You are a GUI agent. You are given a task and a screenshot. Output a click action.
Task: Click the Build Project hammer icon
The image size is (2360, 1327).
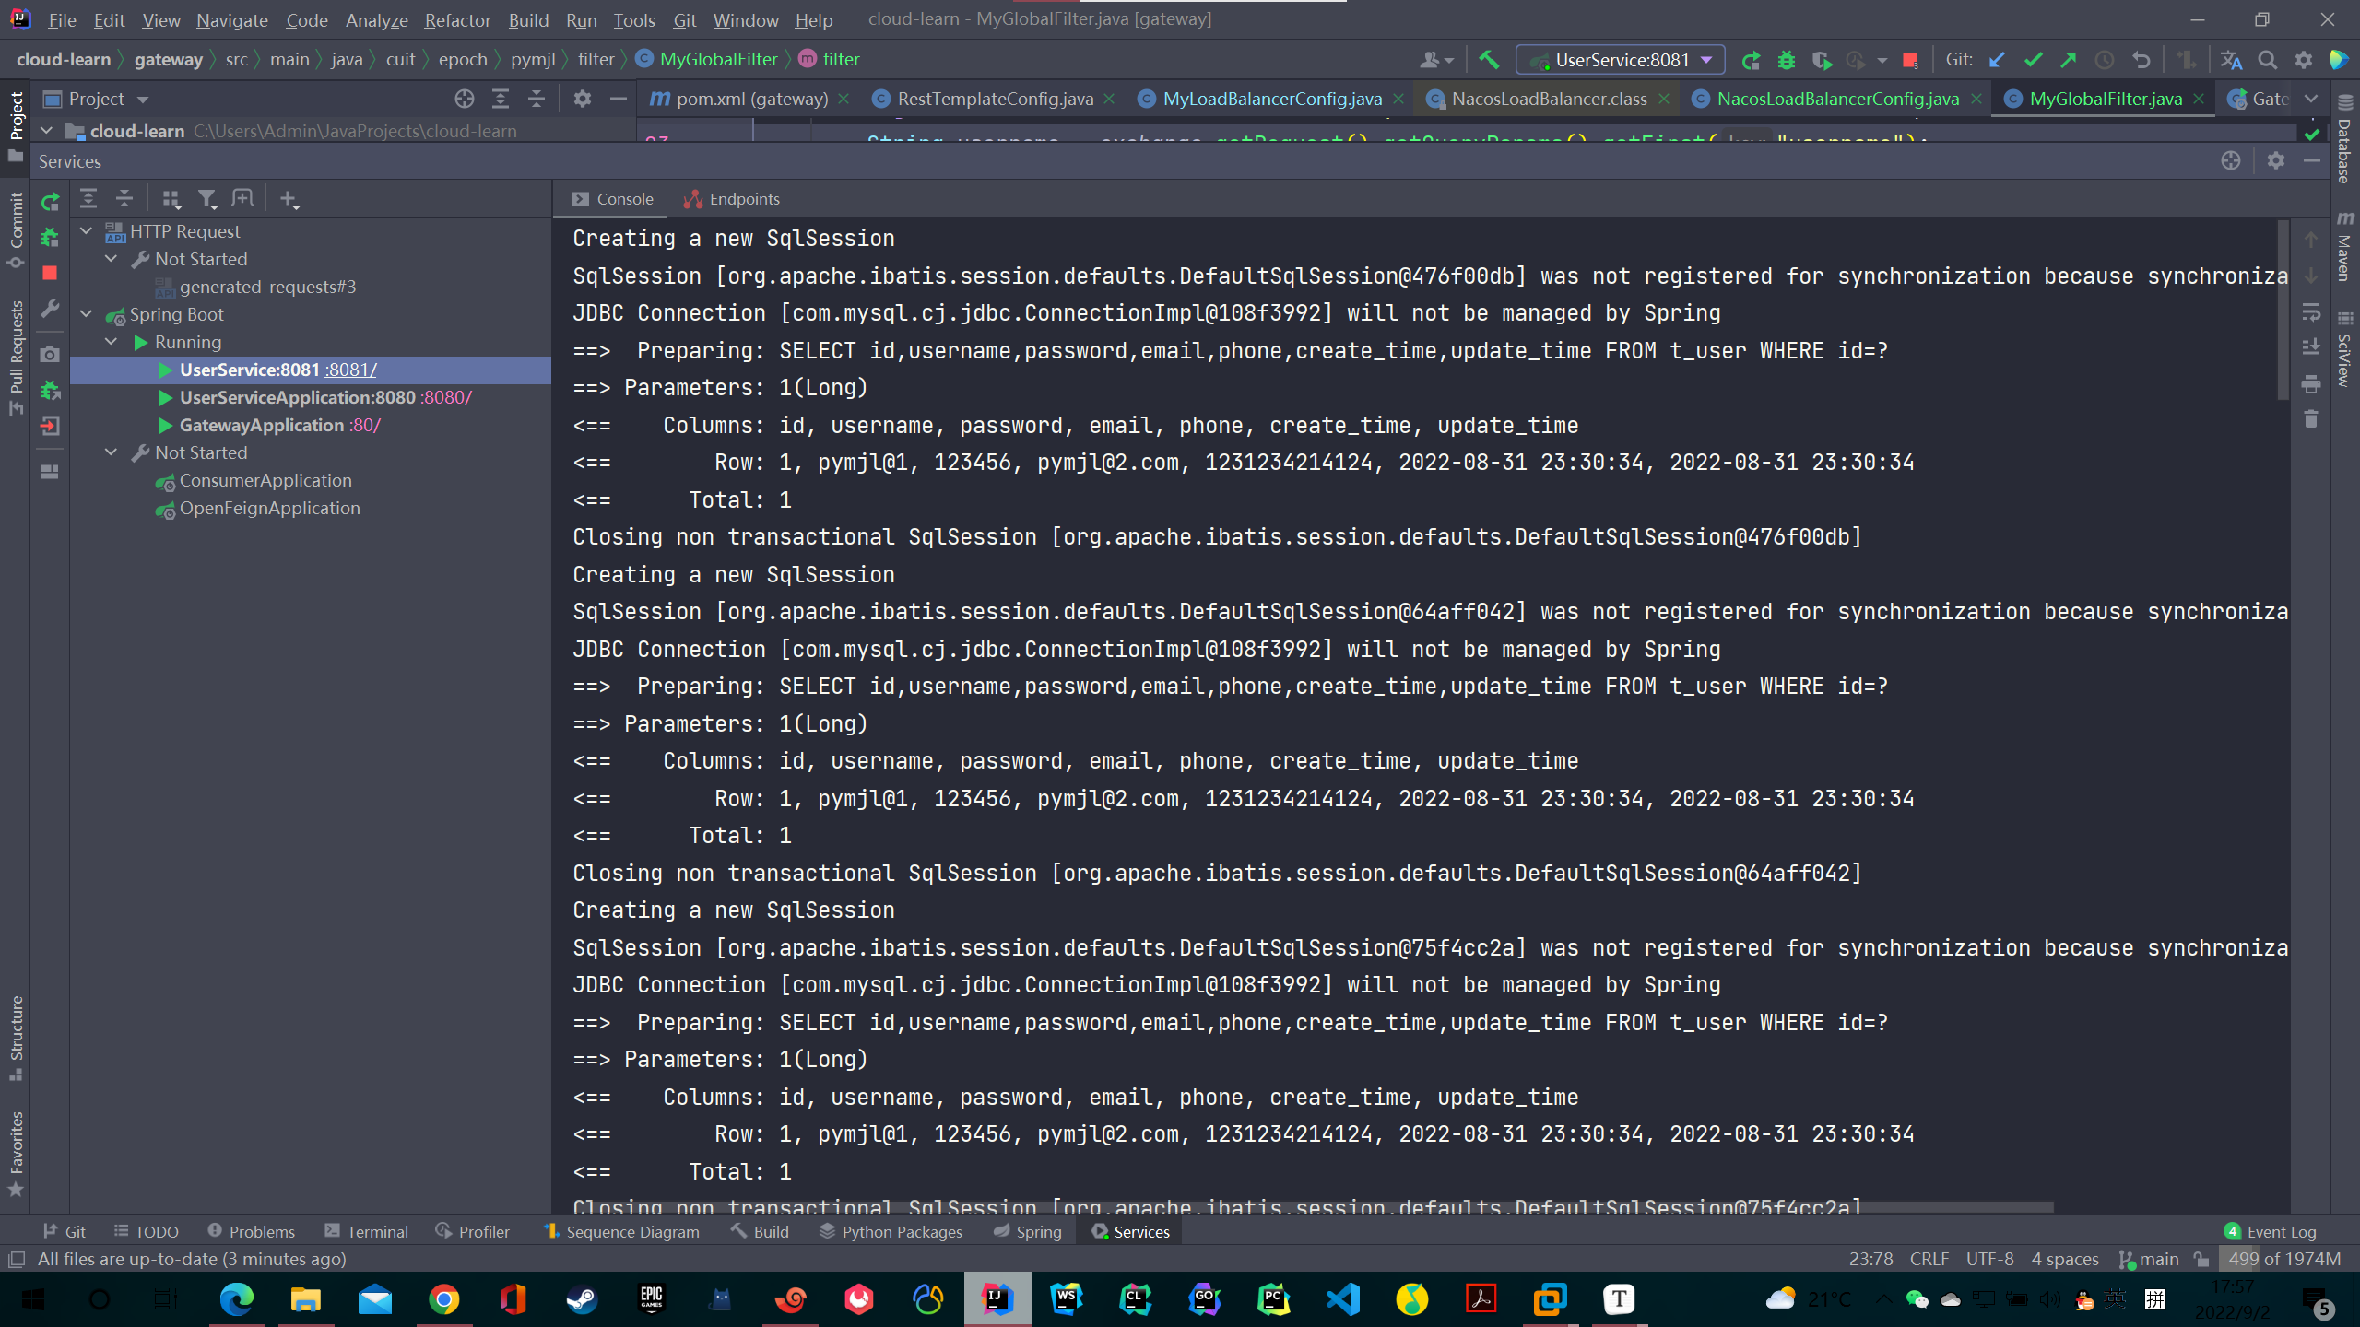1488,60
